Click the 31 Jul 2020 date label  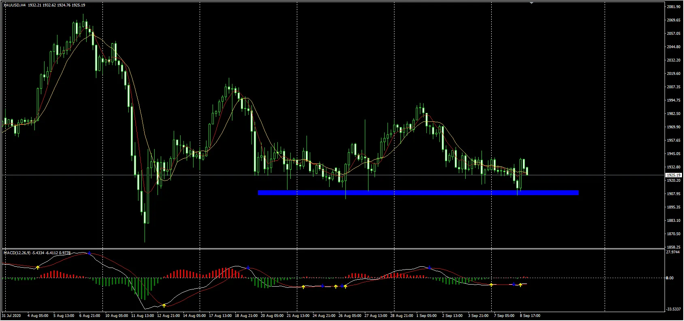12,316
